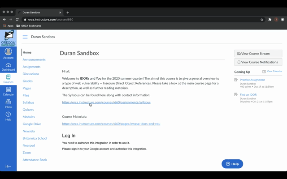Open the Find an IDOR assignment link
287x179 pixels.
pyautogui.click(x=248, y=94)
